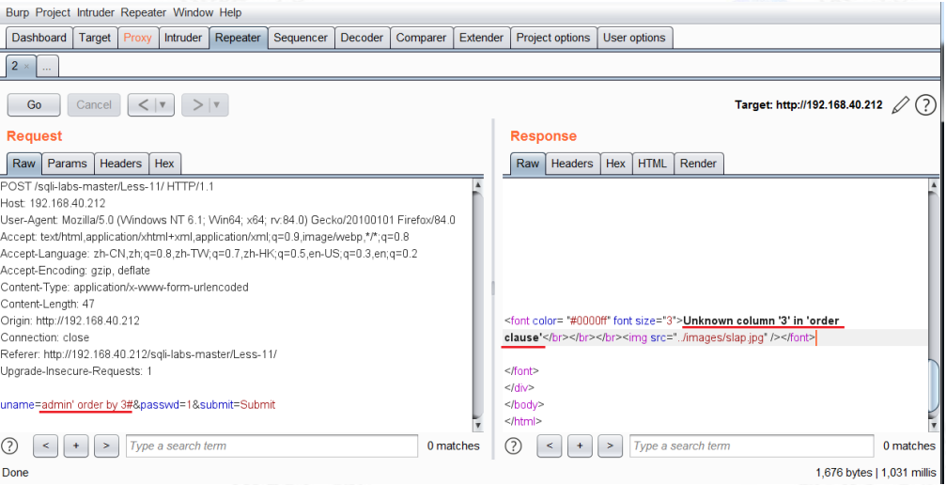Click the Cancel button

[94, 105]
